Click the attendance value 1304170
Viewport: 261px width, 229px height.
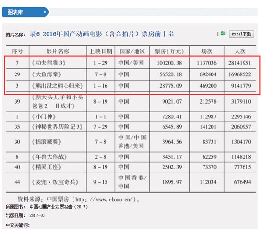241,142
